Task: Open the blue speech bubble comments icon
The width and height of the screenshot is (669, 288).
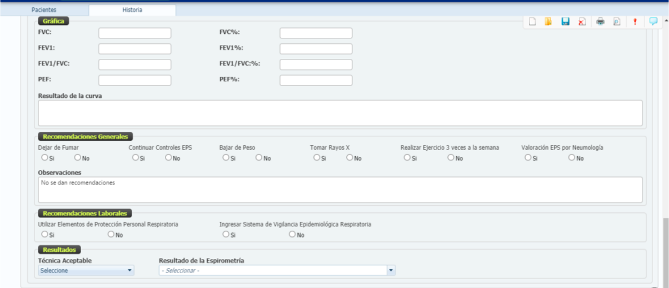Action: point(653,22)
